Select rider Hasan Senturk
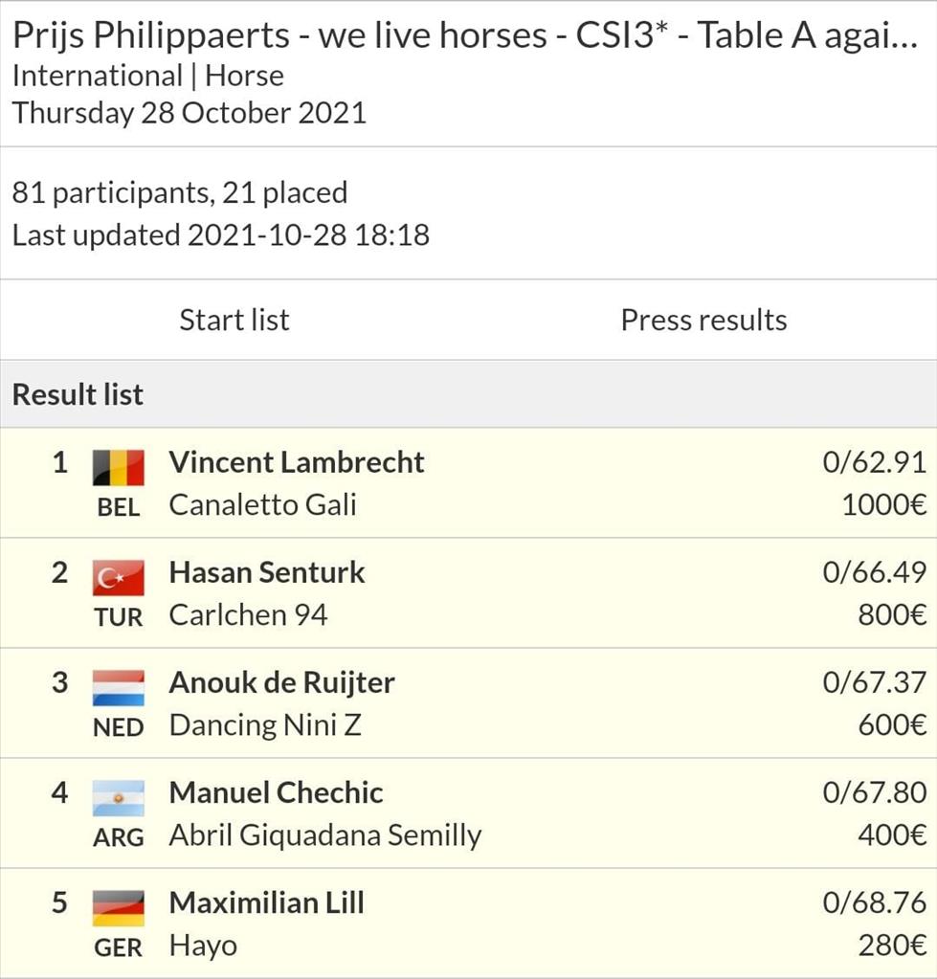 pyautogui.click(x=267, y=572)
